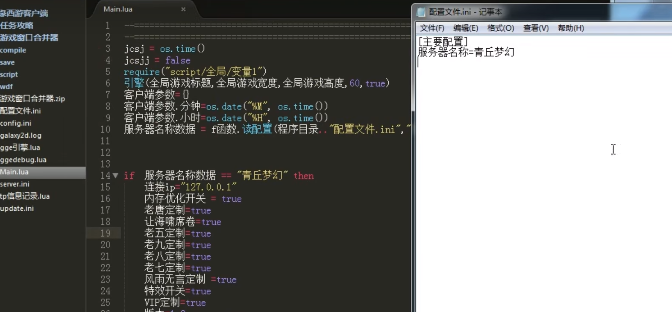Click the [主要配置] line in Notepad
Image resolution: width=672 pixels, height=312 pixels.
pyautogui.click(x=443, y=41)
